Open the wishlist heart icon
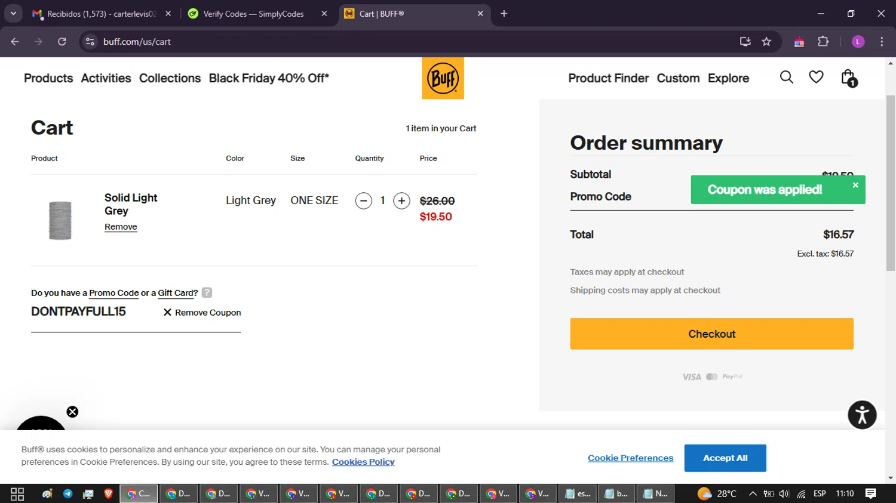Screen dimensions: 896x503 click(816, 77)
